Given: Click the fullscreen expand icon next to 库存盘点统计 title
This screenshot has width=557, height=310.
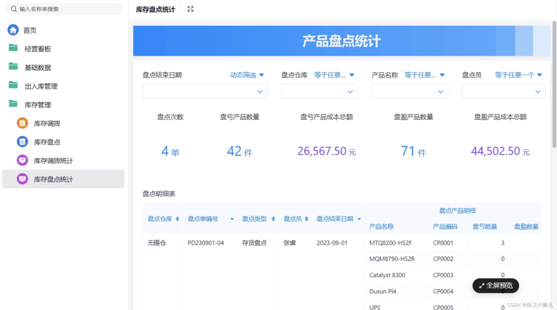Looking at the screenshot, I should coord(190,9).
